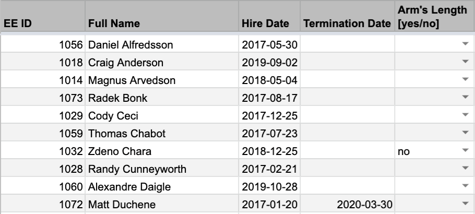Open Arm's Length dropdown for Daniel Alfredsson

466,45
